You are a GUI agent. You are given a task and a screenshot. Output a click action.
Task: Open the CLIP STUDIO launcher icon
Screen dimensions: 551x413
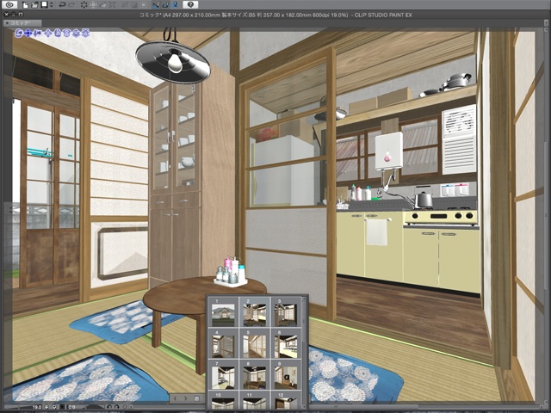point(9,5)
